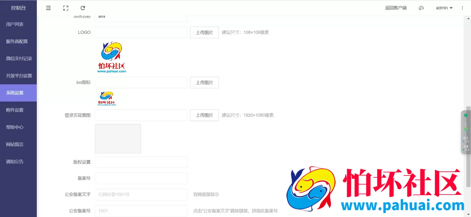Open 控制台 in the sidebar header
This screenshot has height=217, width=471.
click(x=18, y=8)
